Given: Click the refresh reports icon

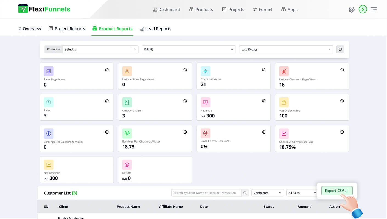Looking at the screenshot, I should click(340, 50).
